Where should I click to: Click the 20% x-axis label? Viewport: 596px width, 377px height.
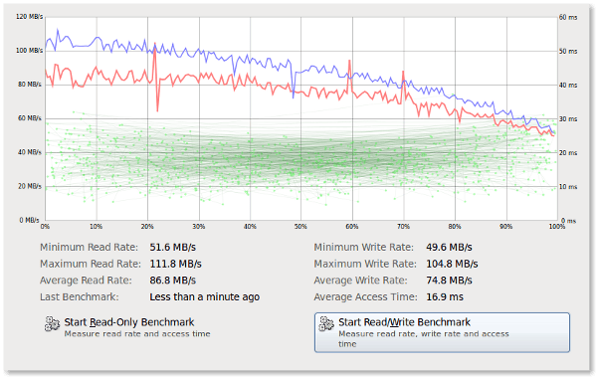coord(147,227)
